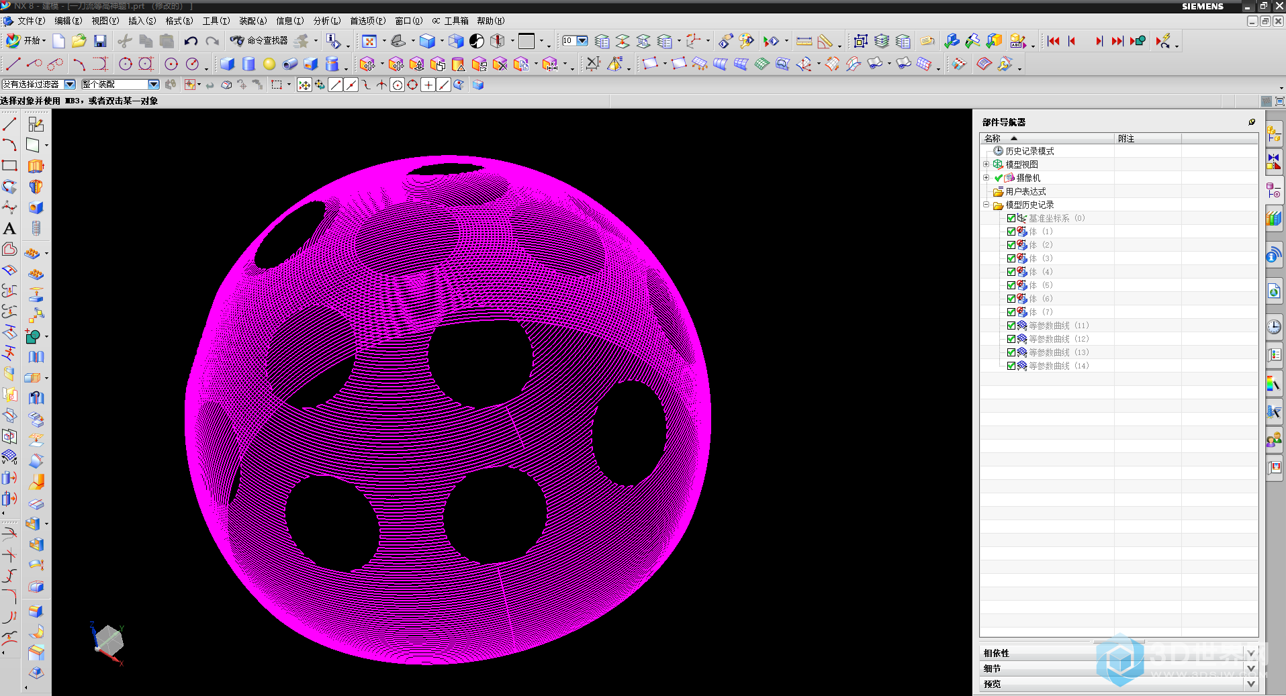Undo the last action
The image size is (1286, 696).
click(x=191, y=42)
